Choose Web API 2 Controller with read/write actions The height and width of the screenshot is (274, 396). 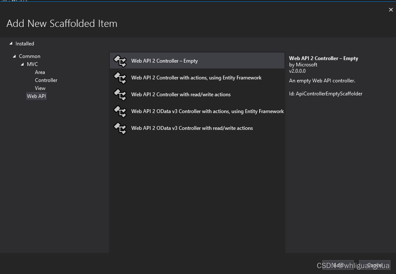coord(181,95)
